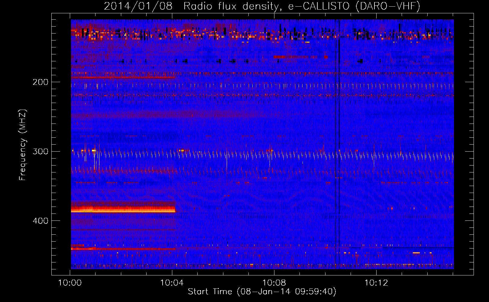Click the 'Frequency (MHZ)' axis label

click(23, 145)
